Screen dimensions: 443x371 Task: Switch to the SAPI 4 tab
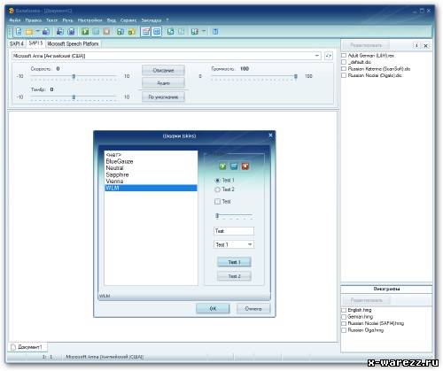(x=17, y=43)
